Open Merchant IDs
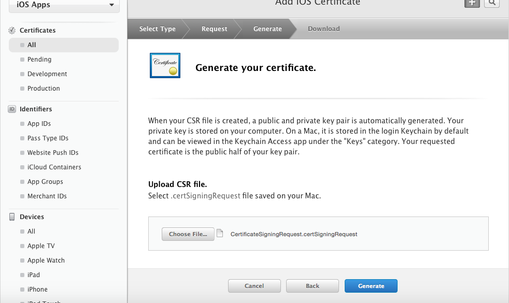 click(x=47, y=196)
